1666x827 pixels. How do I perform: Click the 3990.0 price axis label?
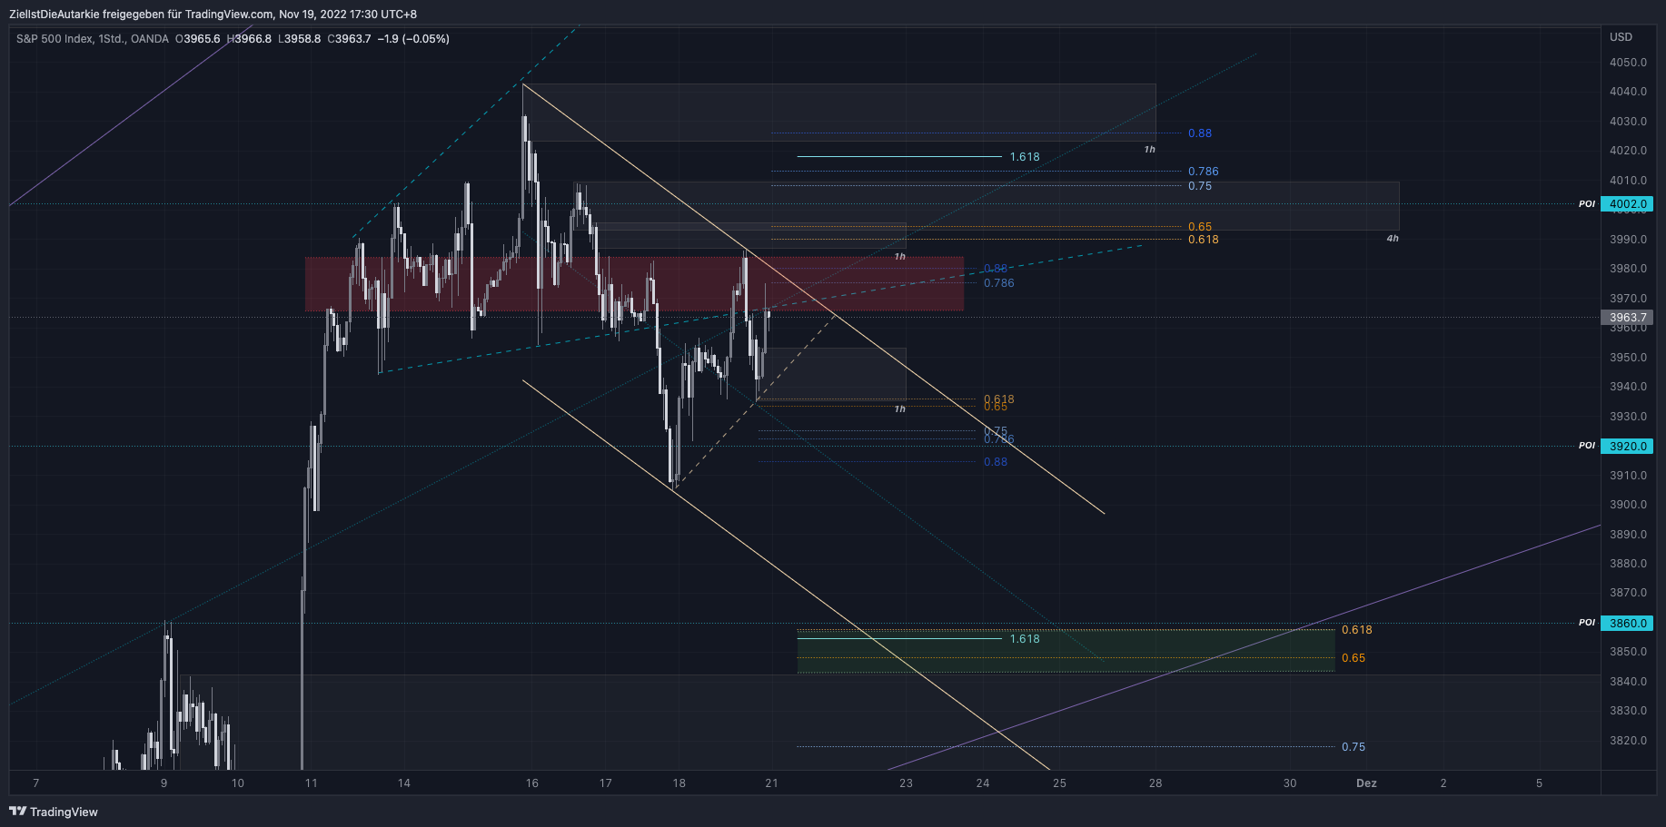click(1628, 240)
